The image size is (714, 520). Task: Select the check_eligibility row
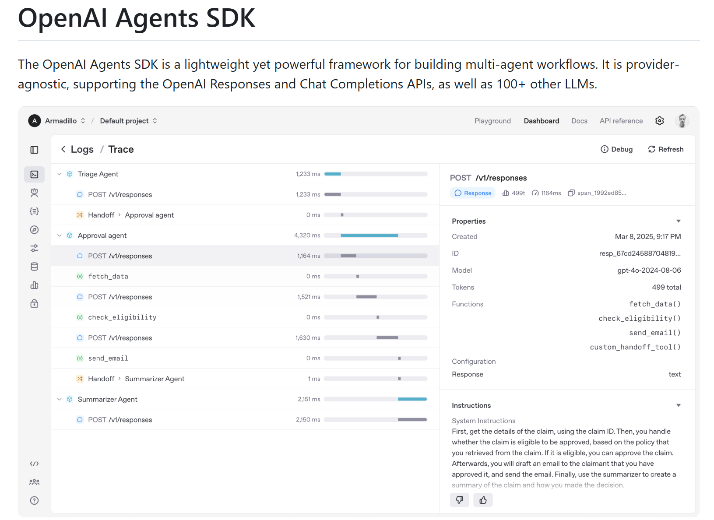tap(245, 317)
